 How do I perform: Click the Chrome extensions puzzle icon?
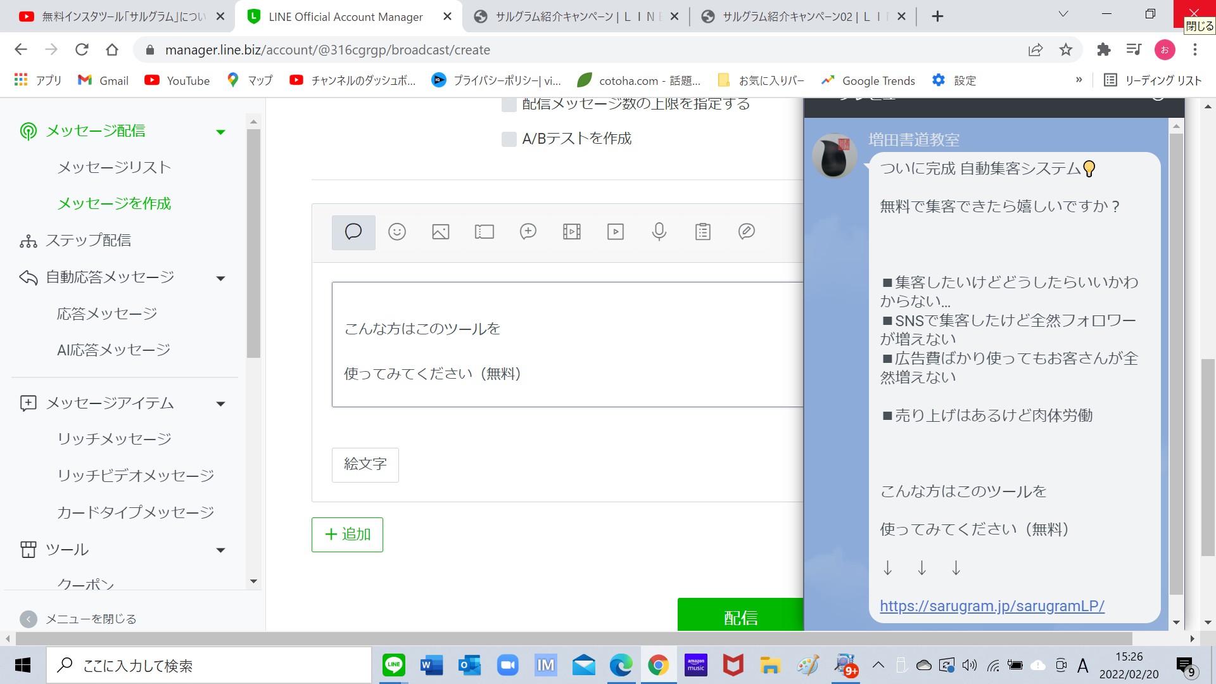click(x=1104, y=49)
